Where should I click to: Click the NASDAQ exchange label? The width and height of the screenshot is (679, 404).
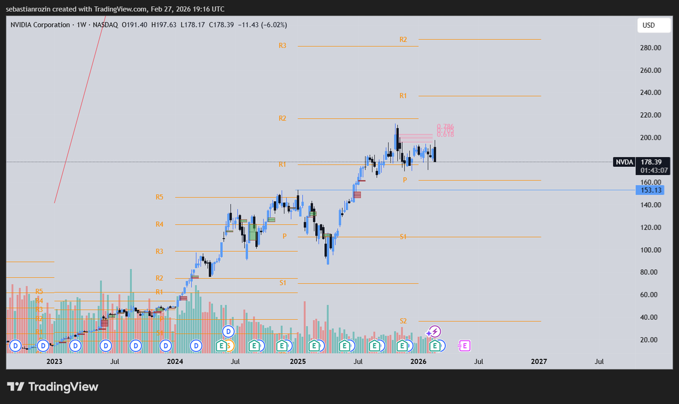coord(105,25)
